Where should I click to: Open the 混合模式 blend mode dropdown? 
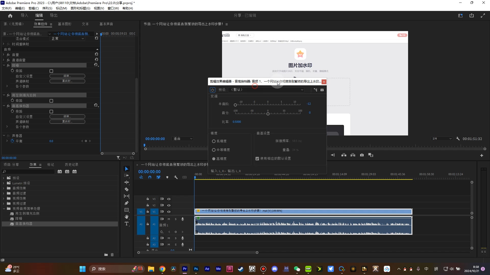[x=68, y=39]
